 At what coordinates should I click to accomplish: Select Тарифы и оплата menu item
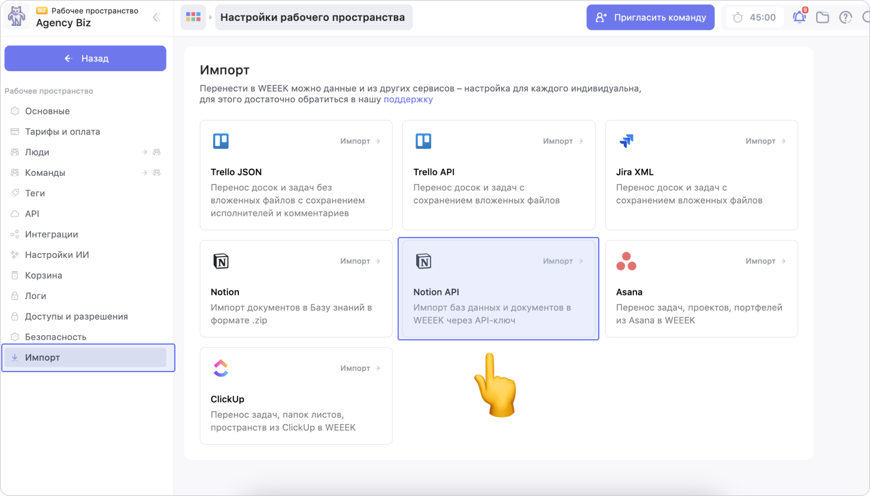(62, 132)
